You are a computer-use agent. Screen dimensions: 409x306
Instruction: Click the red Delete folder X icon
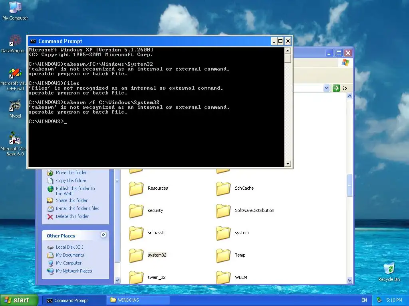tap(50, 216)
